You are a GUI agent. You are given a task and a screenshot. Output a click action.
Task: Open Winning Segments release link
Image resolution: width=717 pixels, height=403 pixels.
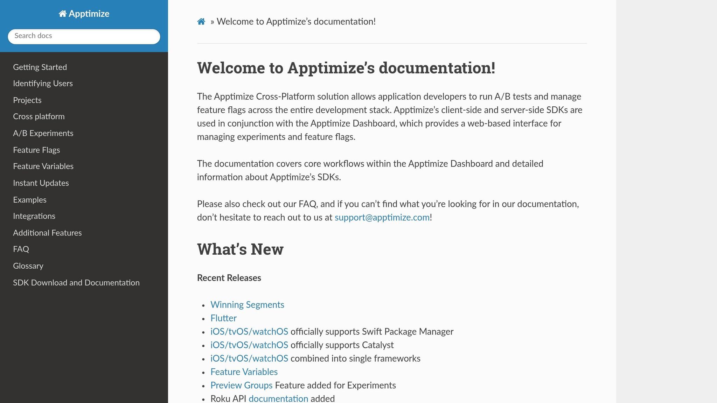(x=247, y=305)
